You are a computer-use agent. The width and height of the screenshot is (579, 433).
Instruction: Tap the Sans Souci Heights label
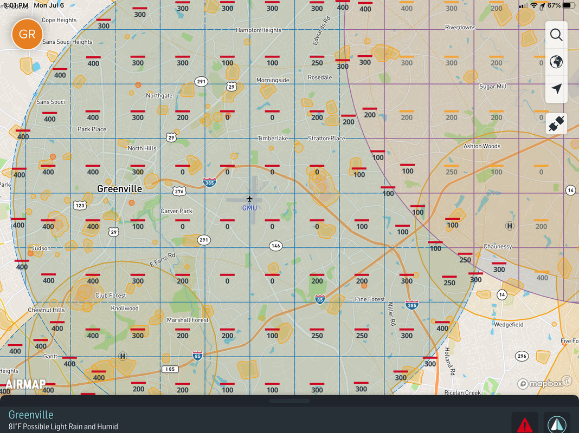pos(67,42)
